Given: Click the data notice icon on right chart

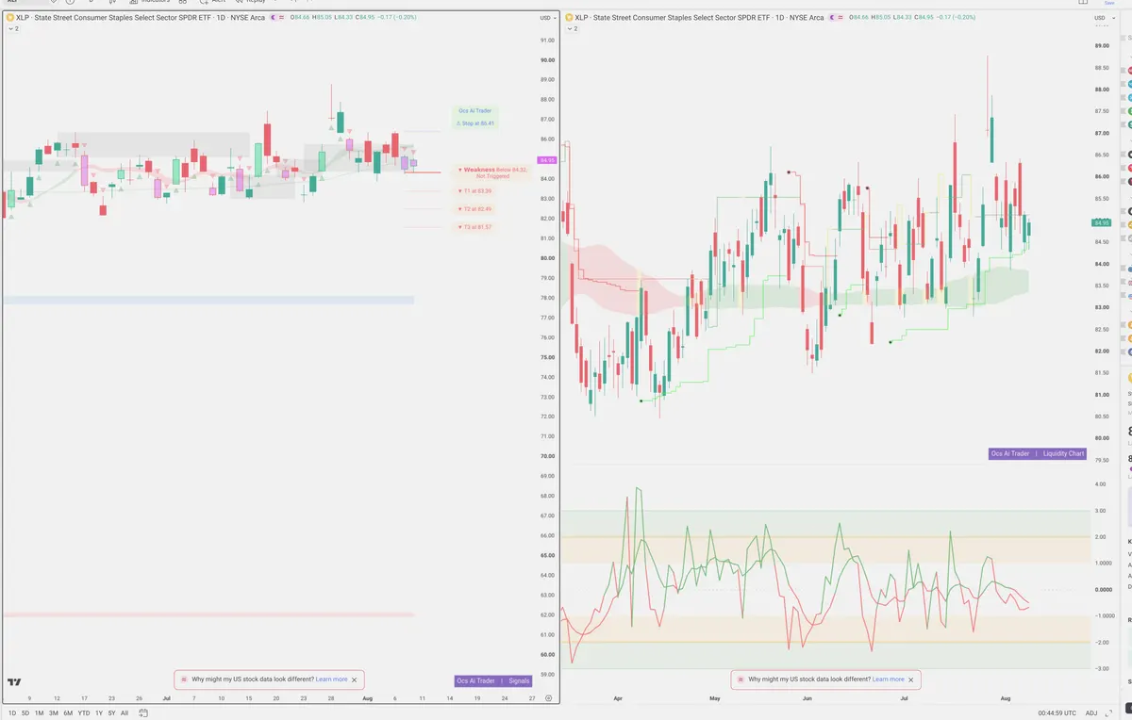Looking at the screenshot, I should [740, 679].
